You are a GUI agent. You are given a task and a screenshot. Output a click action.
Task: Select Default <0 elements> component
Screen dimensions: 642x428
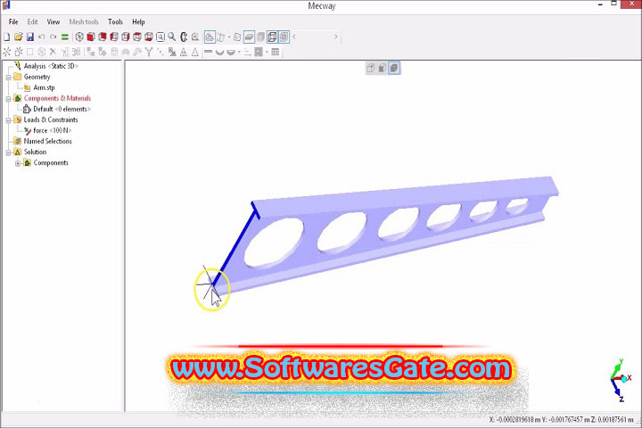[62, 109]
